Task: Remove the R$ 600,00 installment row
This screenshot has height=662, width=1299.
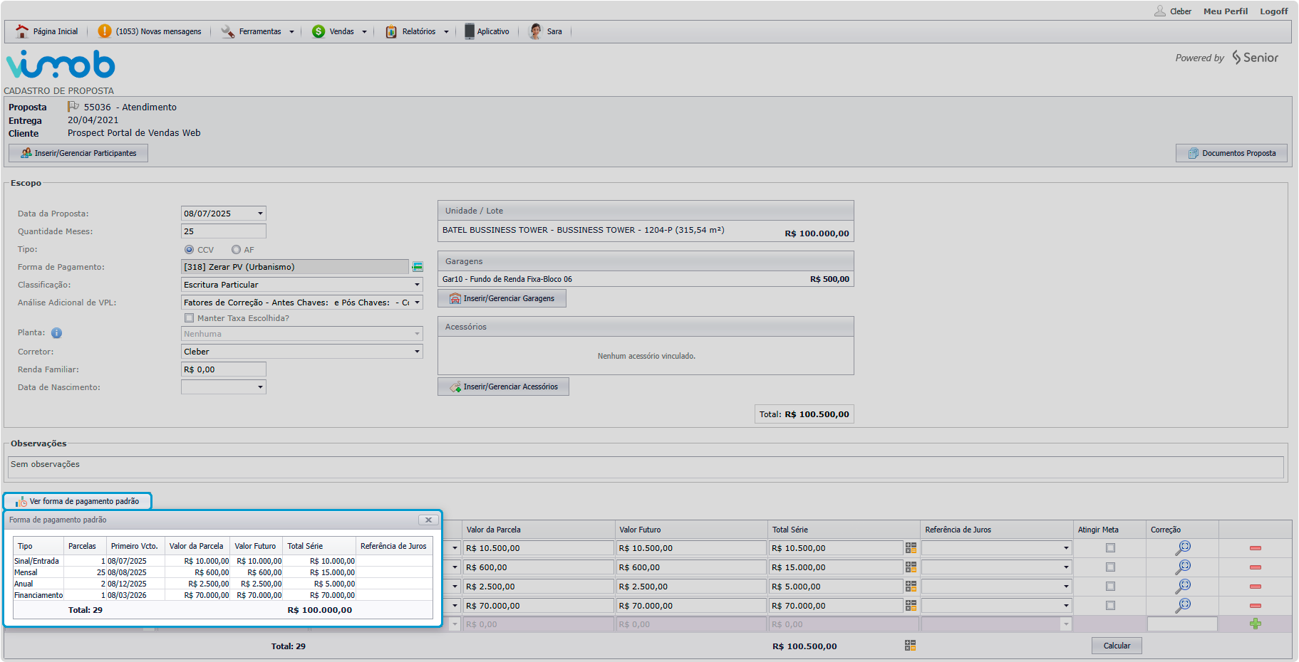Action: [1255, 567]
